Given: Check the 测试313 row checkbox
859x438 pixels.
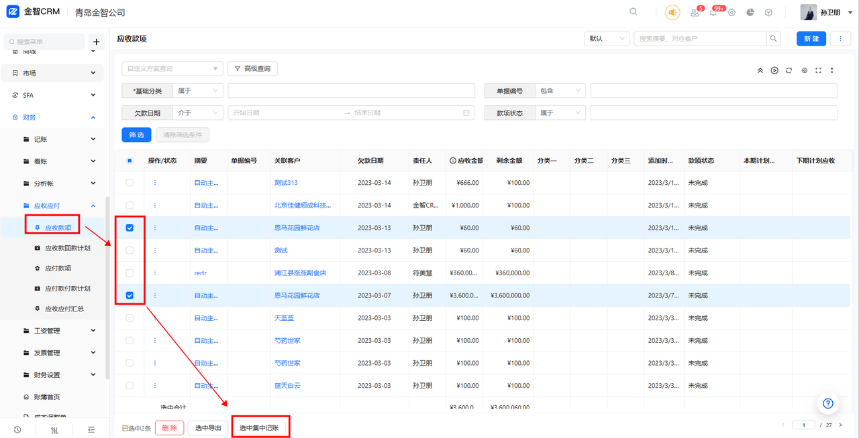Looking at the screenshot, I should tap(130, 183).
